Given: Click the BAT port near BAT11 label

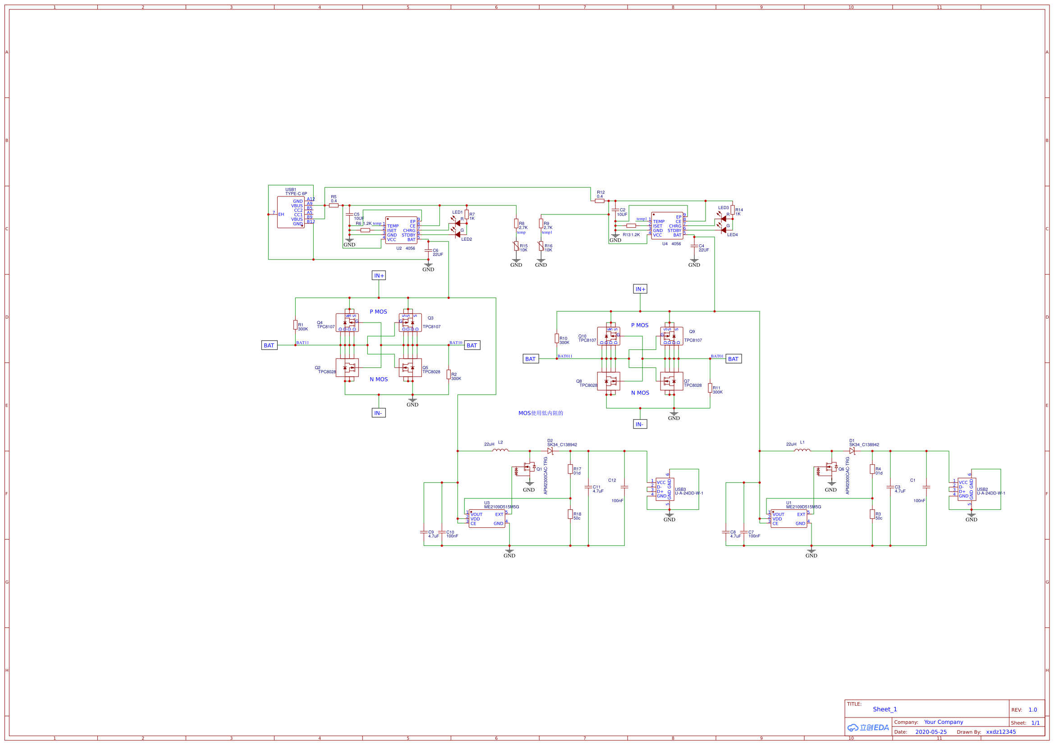Looking at the screenshot, I should 270,345.
